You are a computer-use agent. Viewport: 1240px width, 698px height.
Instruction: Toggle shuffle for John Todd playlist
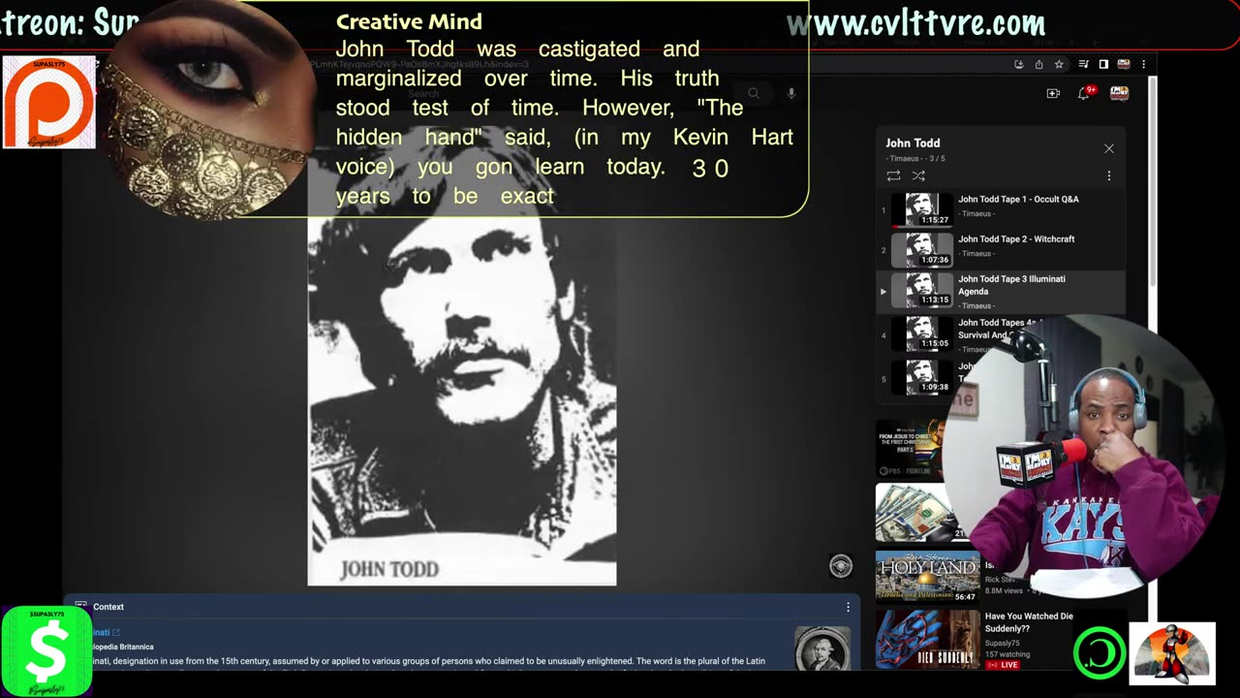918,175
